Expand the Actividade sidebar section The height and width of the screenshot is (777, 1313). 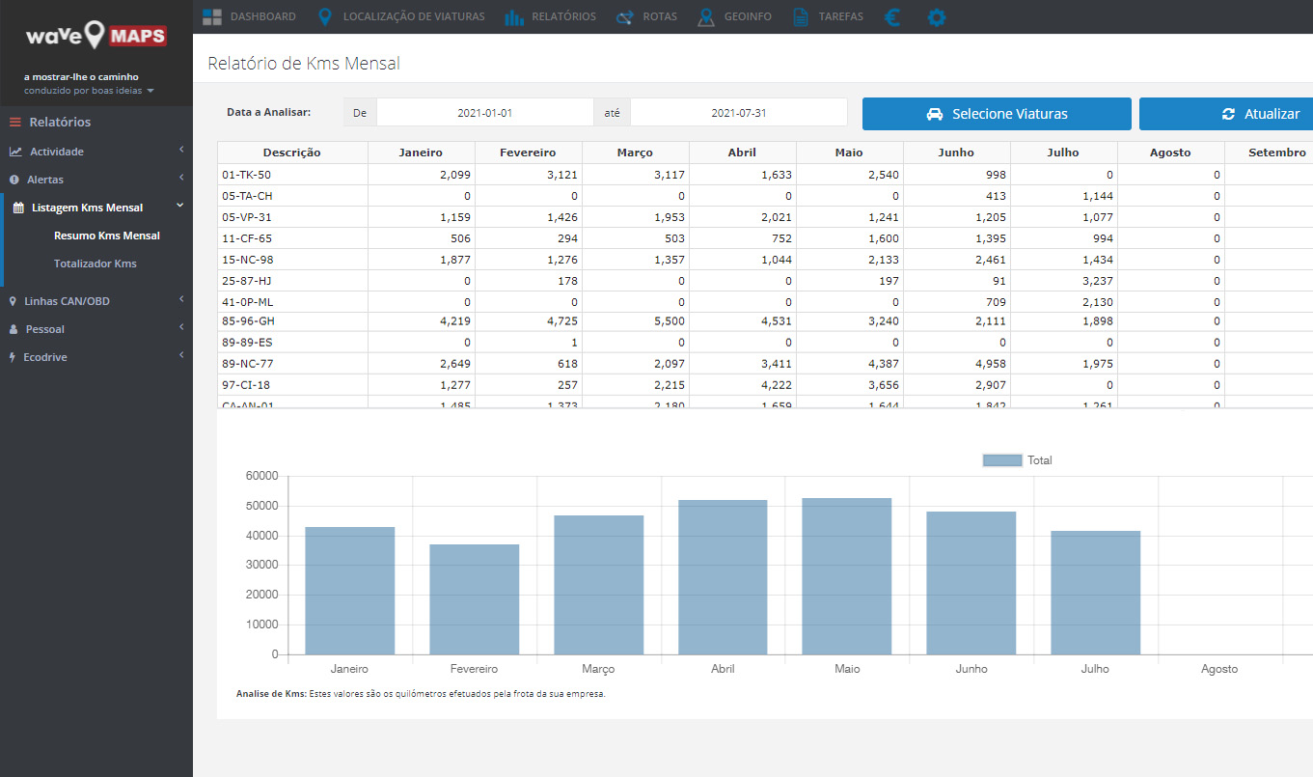click(x=96, y=152)
